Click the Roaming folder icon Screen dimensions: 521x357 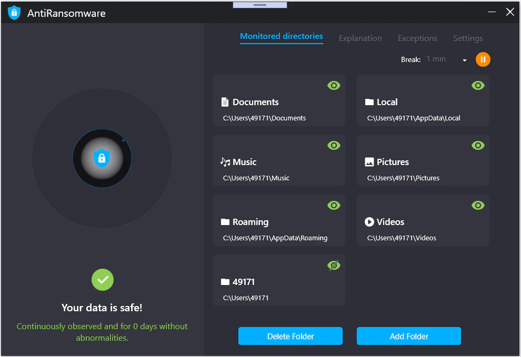coord(225,222)
